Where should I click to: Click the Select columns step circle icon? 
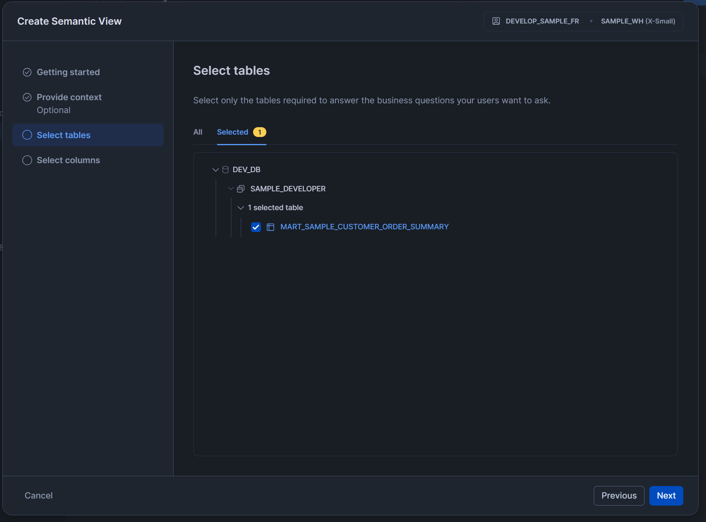click(x=27, y=160)
